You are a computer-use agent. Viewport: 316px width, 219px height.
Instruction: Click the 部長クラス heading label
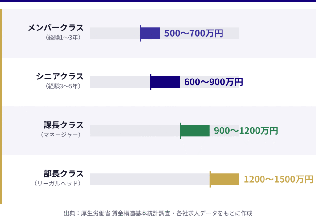64,173
